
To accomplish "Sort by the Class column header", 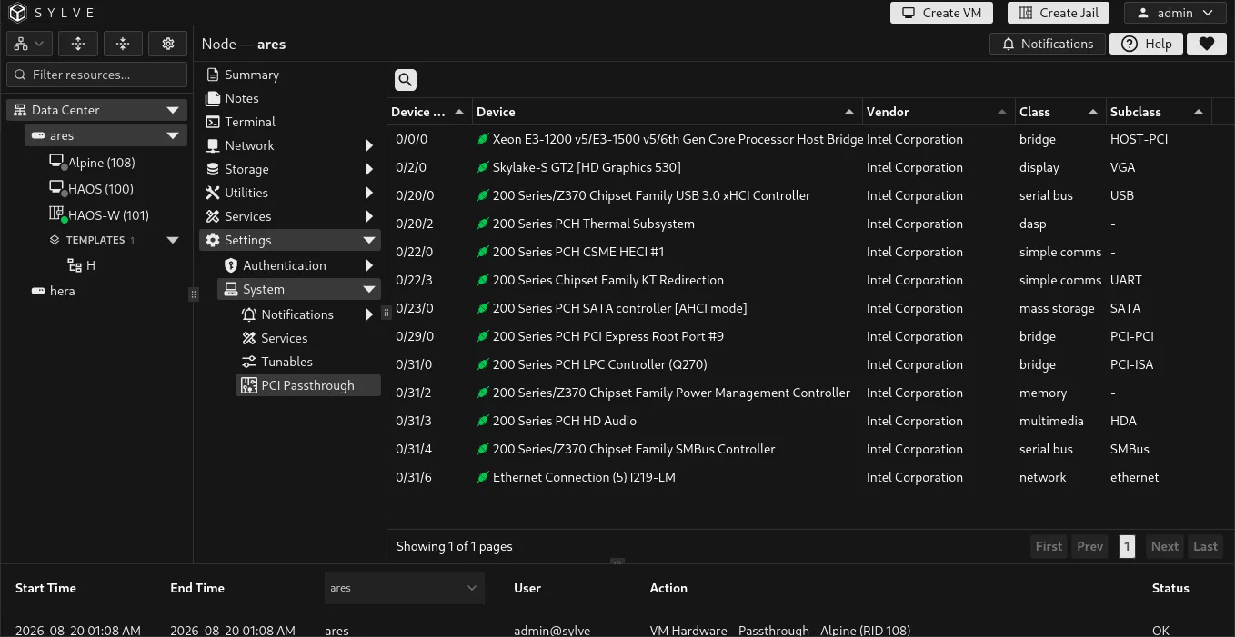I will click(x=1061, y=112).
